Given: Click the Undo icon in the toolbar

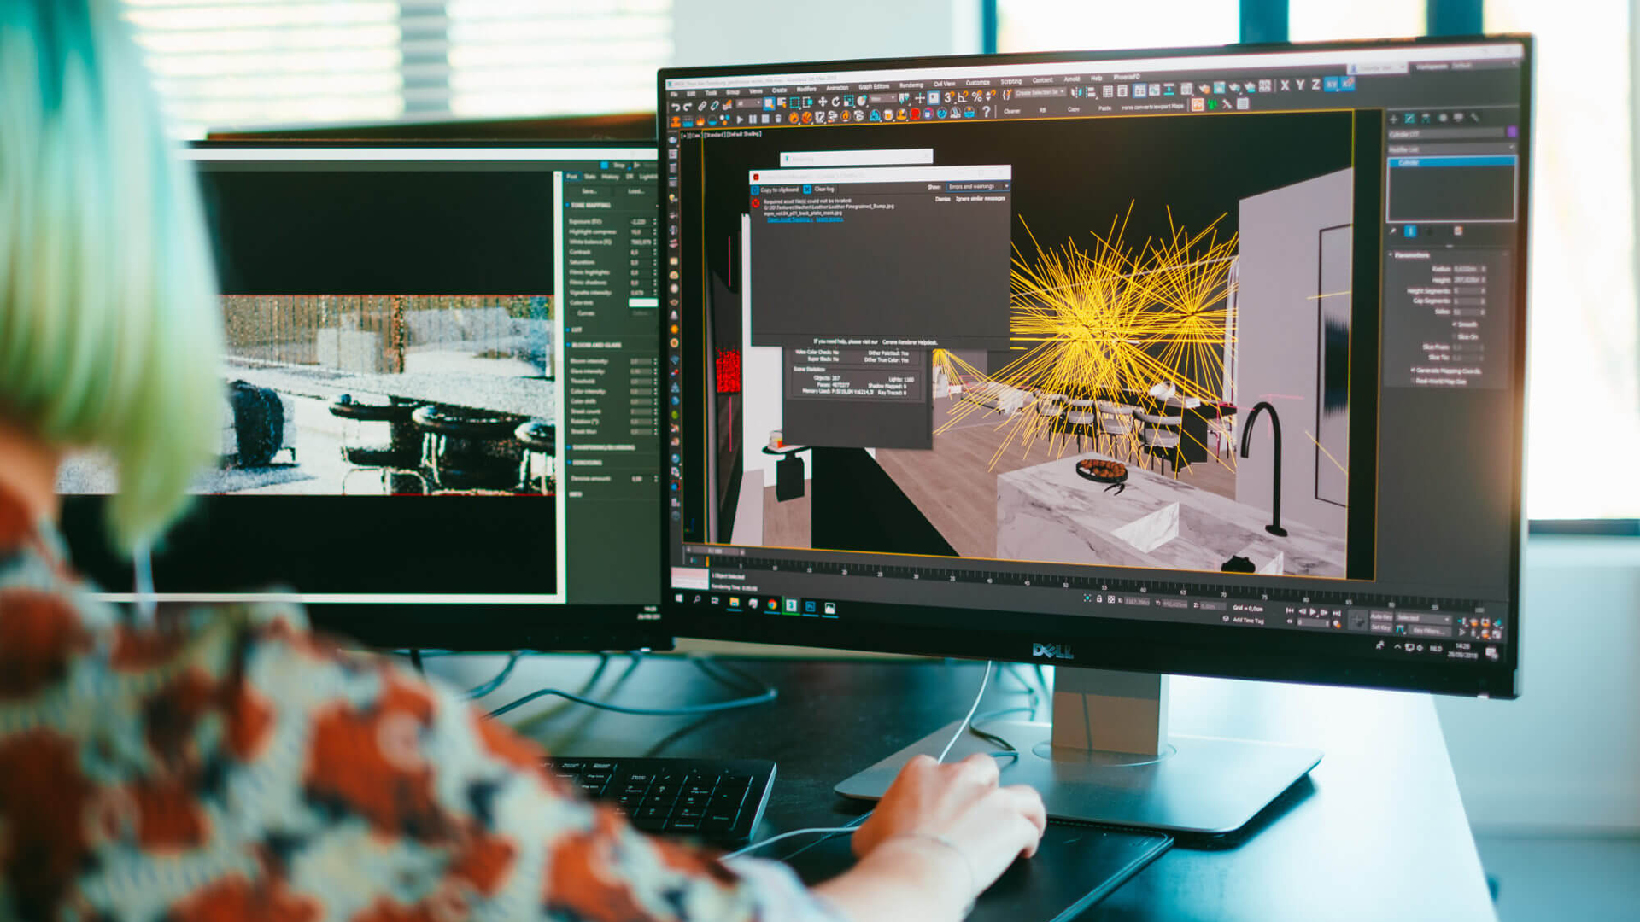Looking at the screenshot, I should (x=676, y=107).
